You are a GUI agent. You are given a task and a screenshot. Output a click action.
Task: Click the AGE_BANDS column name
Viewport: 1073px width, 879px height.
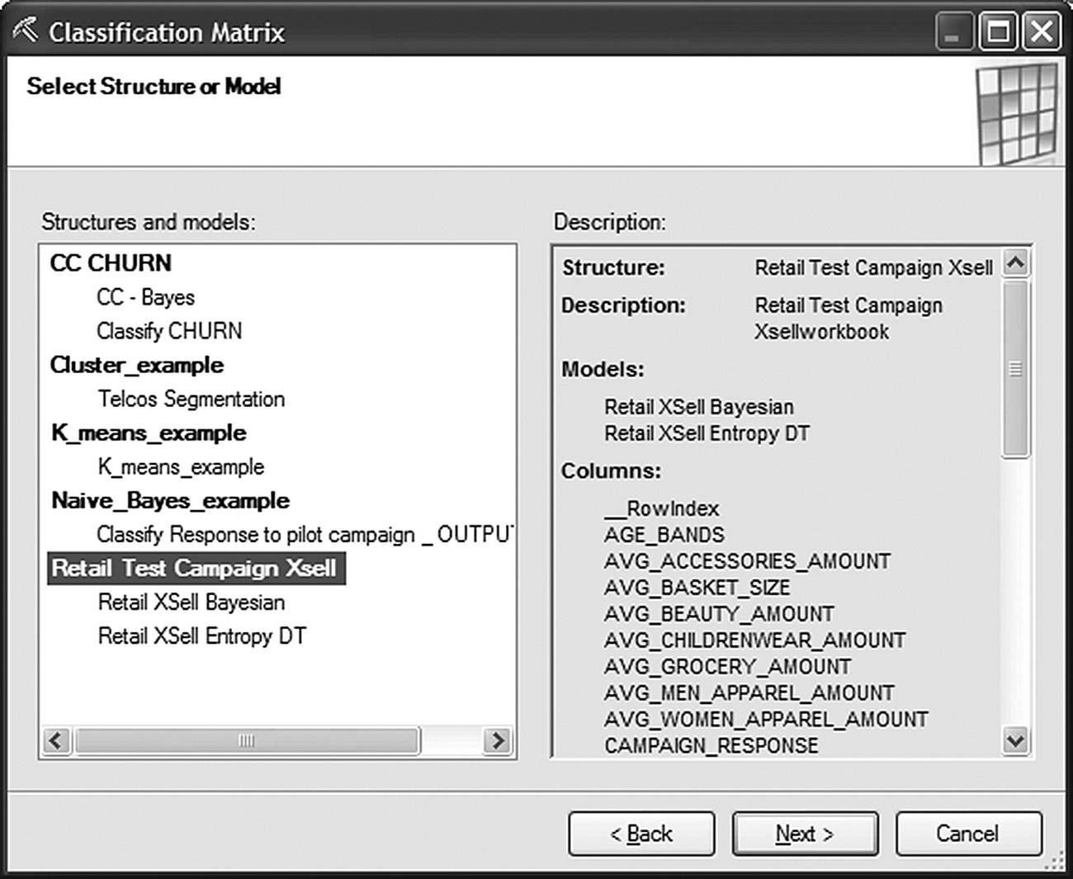[x=664, y=535]
